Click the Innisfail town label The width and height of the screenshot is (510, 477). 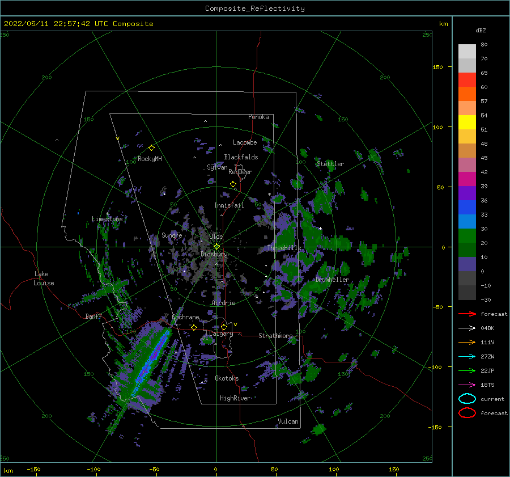[x=229, y=205]
